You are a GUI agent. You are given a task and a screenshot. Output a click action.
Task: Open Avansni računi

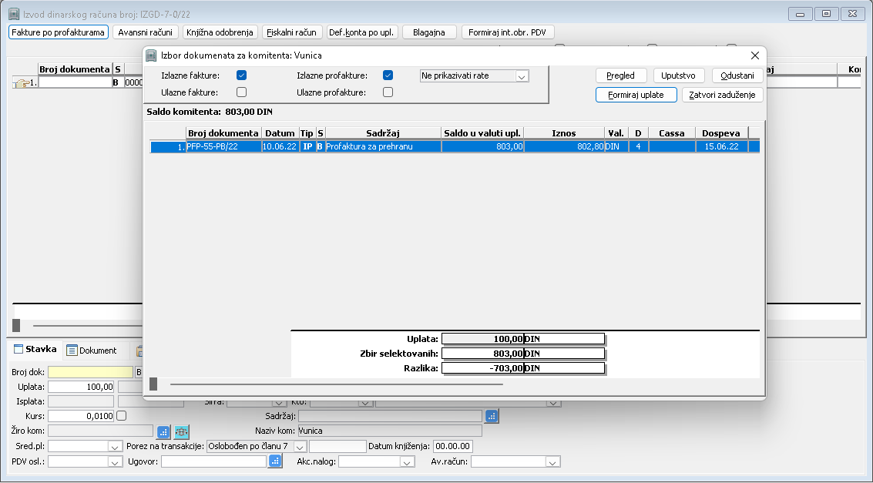[146, 32]
